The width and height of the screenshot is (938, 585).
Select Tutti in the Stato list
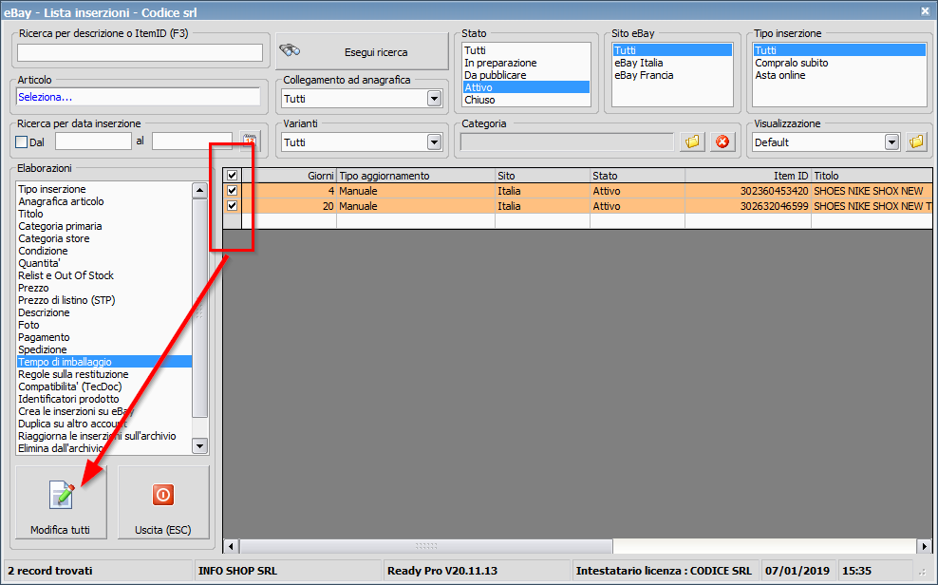[x=526, y=50]
